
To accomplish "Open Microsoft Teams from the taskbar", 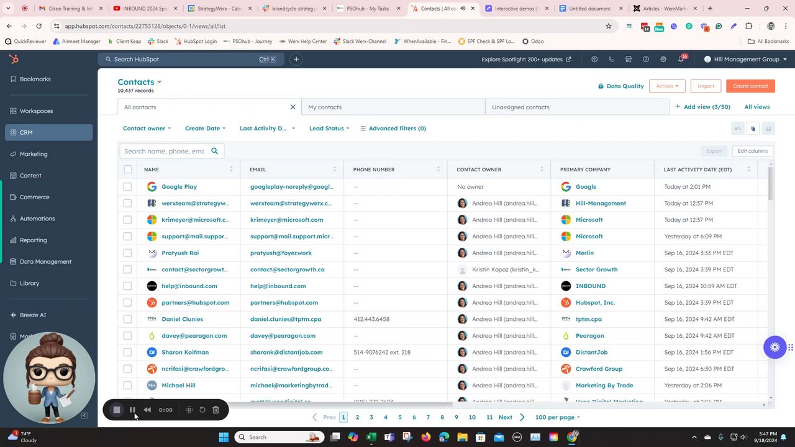I will coord(389,437).
